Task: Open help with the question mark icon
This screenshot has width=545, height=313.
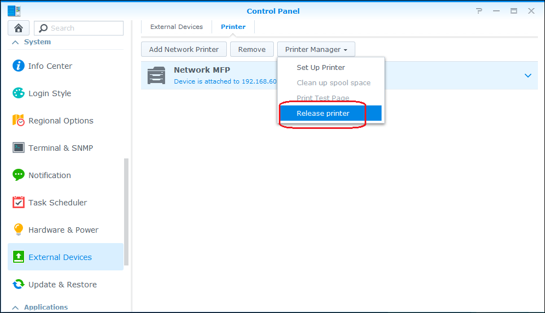Action: tap(479, 11)
